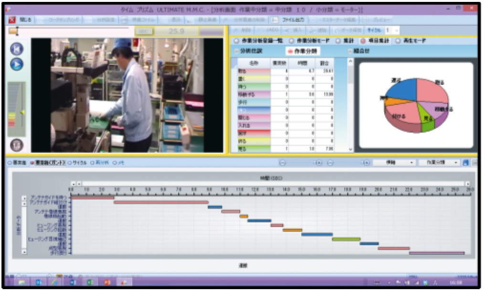485x292 pixels.
Task: Click the 削除 delete toolbar button
Action: click(243, 30)
